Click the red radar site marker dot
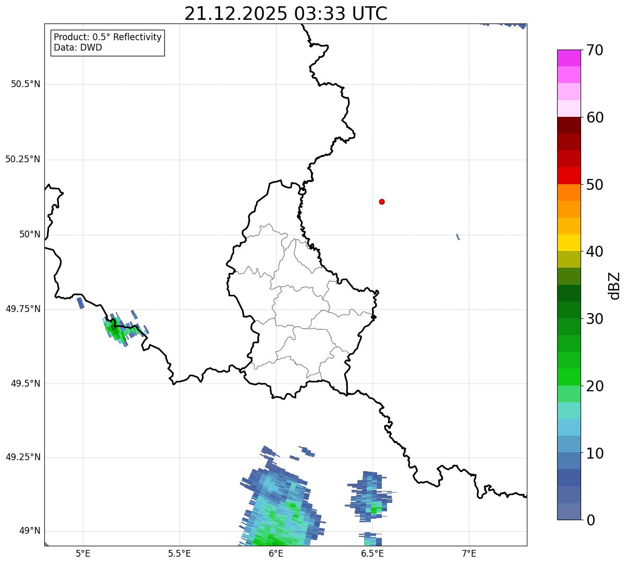Screen dimensions: 627x564 tap(382, 201)
